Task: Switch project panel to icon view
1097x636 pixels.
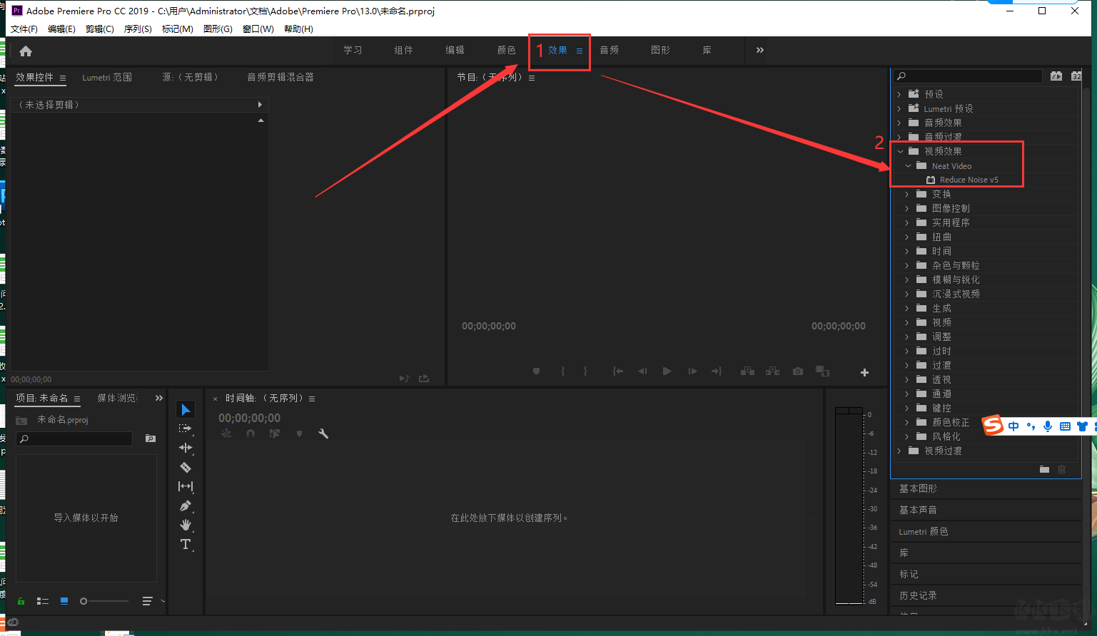Action: (x=64, y=601)
